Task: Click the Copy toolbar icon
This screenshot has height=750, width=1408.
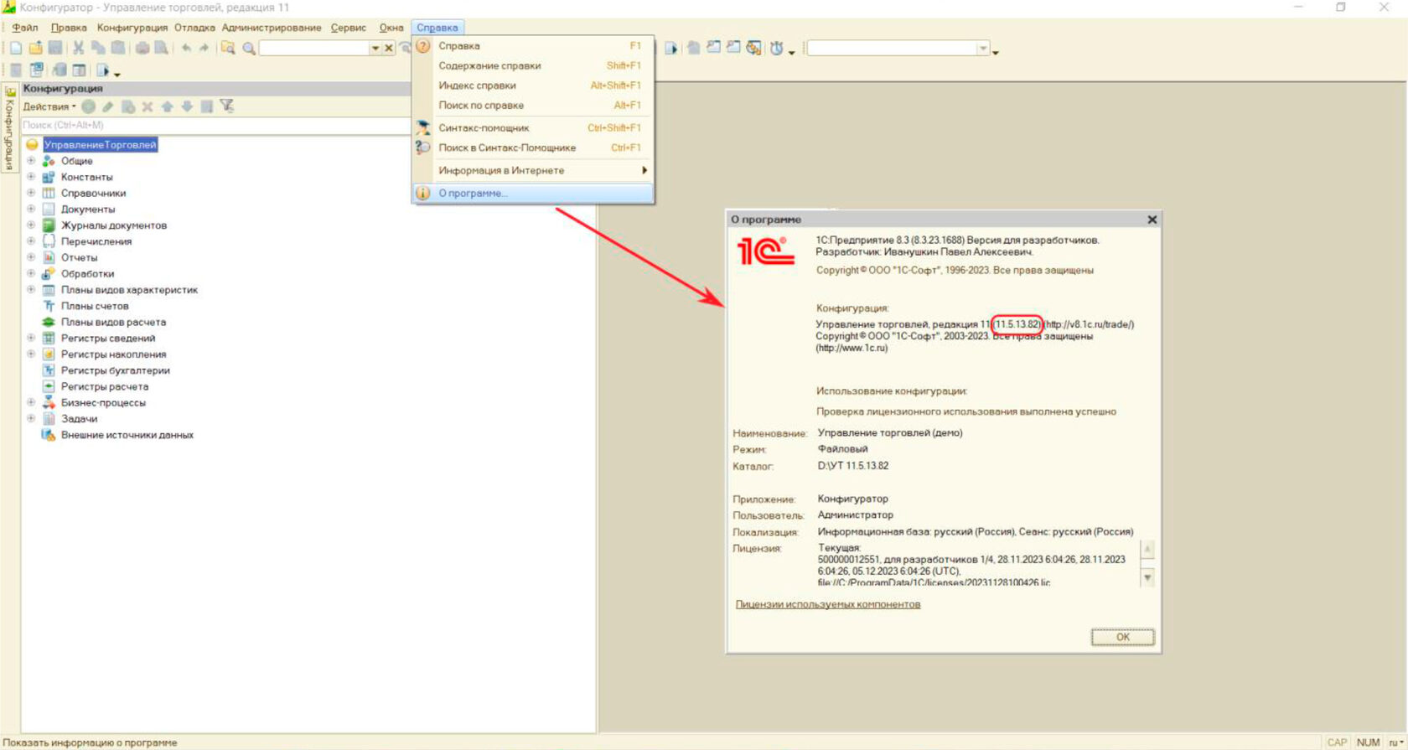Action: coord(98,48)
